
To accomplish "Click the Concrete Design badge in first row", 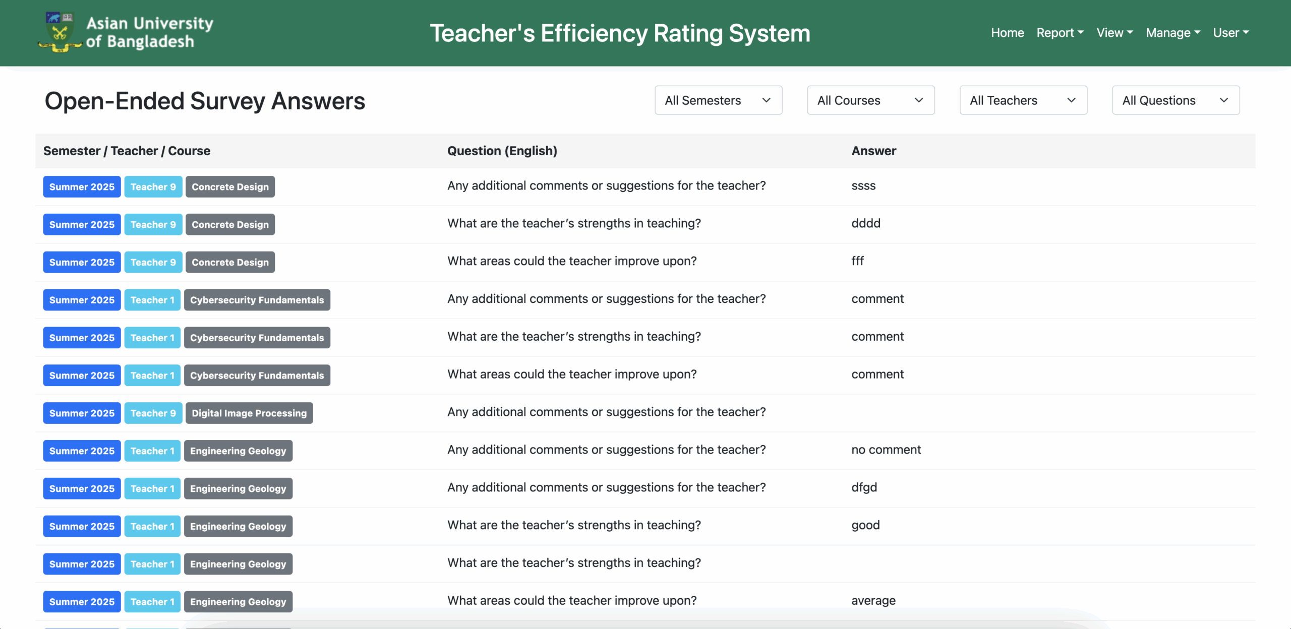I will coord(230,187).
